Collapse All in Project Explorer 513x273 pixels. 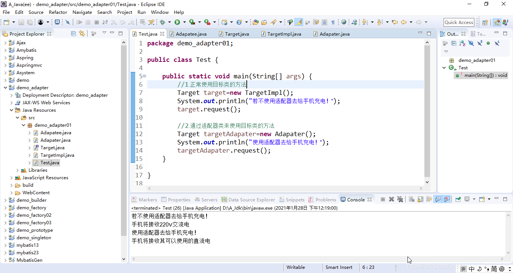(x=73, y=33)
